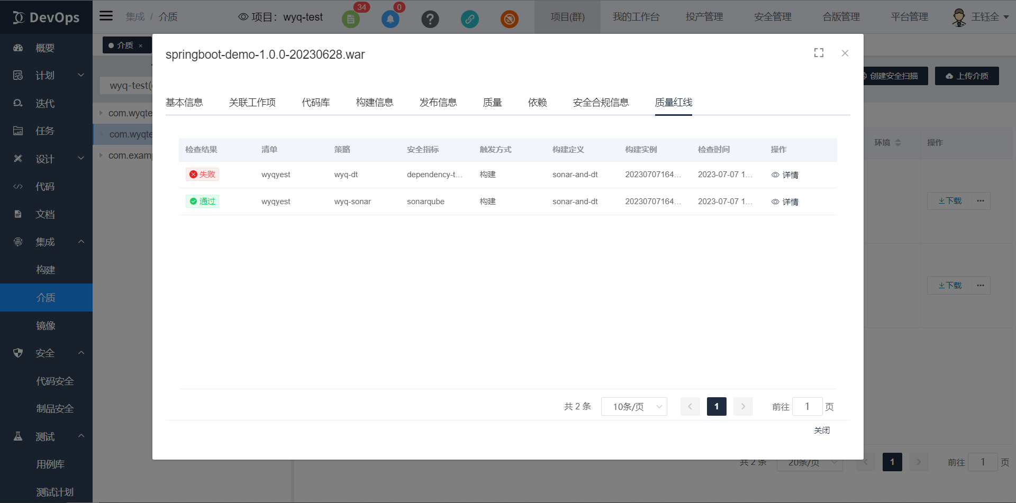Toggle visibility of project wyq-test with eye icon
This screenshot has width=1016, height=503.
pyautogui.click(x=243, y=16)
